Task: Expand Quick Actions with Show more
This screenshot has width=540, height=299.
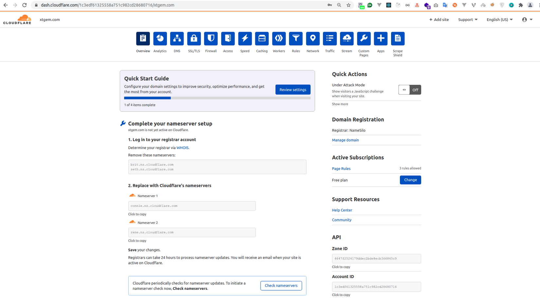Action: [340, 104]
